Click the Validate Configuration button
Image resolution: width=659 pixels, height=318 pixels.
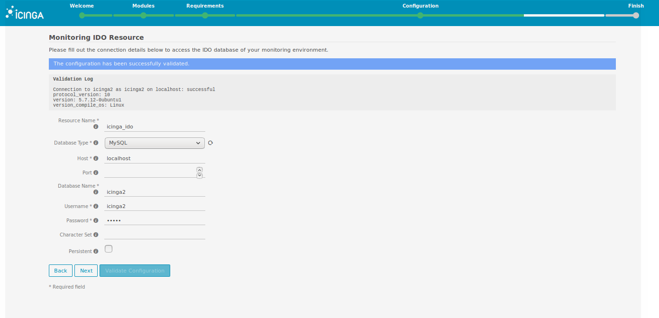pos(135,271)
